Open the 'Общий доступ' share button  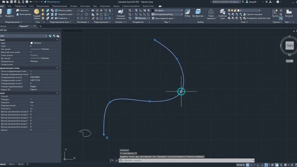point(52,2)
